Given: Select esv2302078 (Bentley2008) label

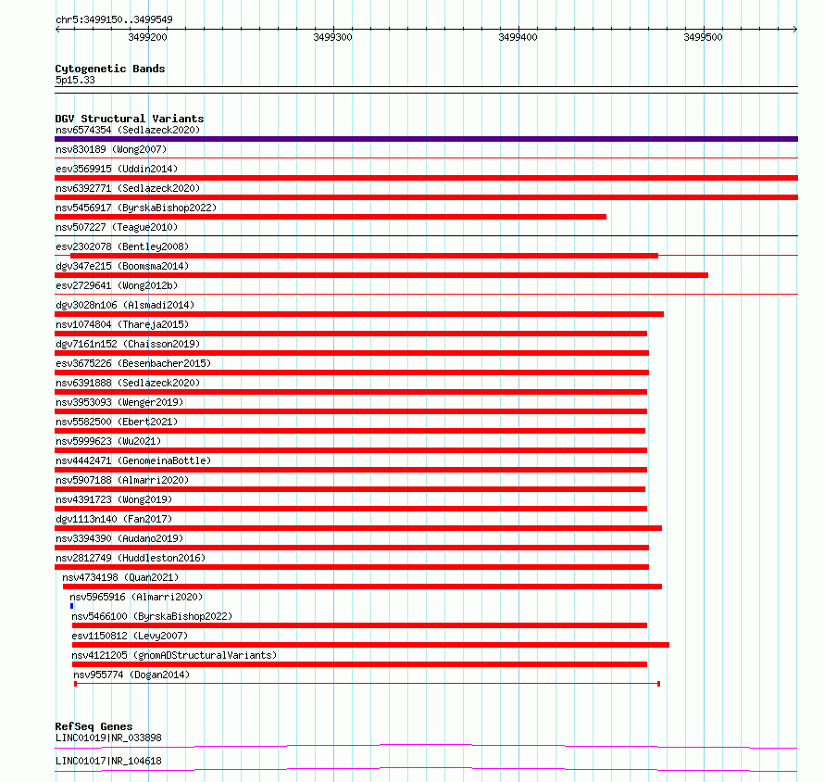Looking at the screenshot, I should (x=122, y=246).
